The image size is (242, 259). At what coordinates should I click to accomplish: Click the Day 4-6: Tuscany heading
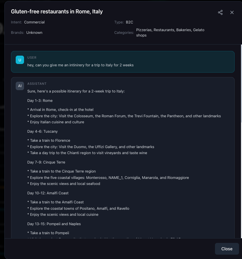click(42, 131)
